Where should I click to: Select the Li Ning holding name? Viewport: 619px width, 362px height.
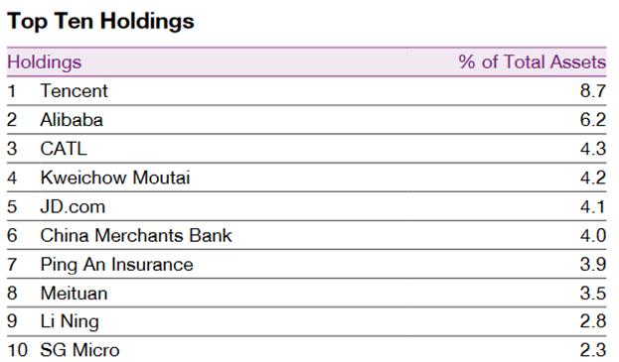70,321
